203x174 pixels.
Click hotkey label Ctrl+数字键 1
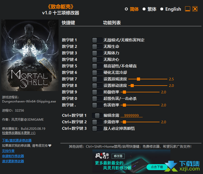coord(74,115)
